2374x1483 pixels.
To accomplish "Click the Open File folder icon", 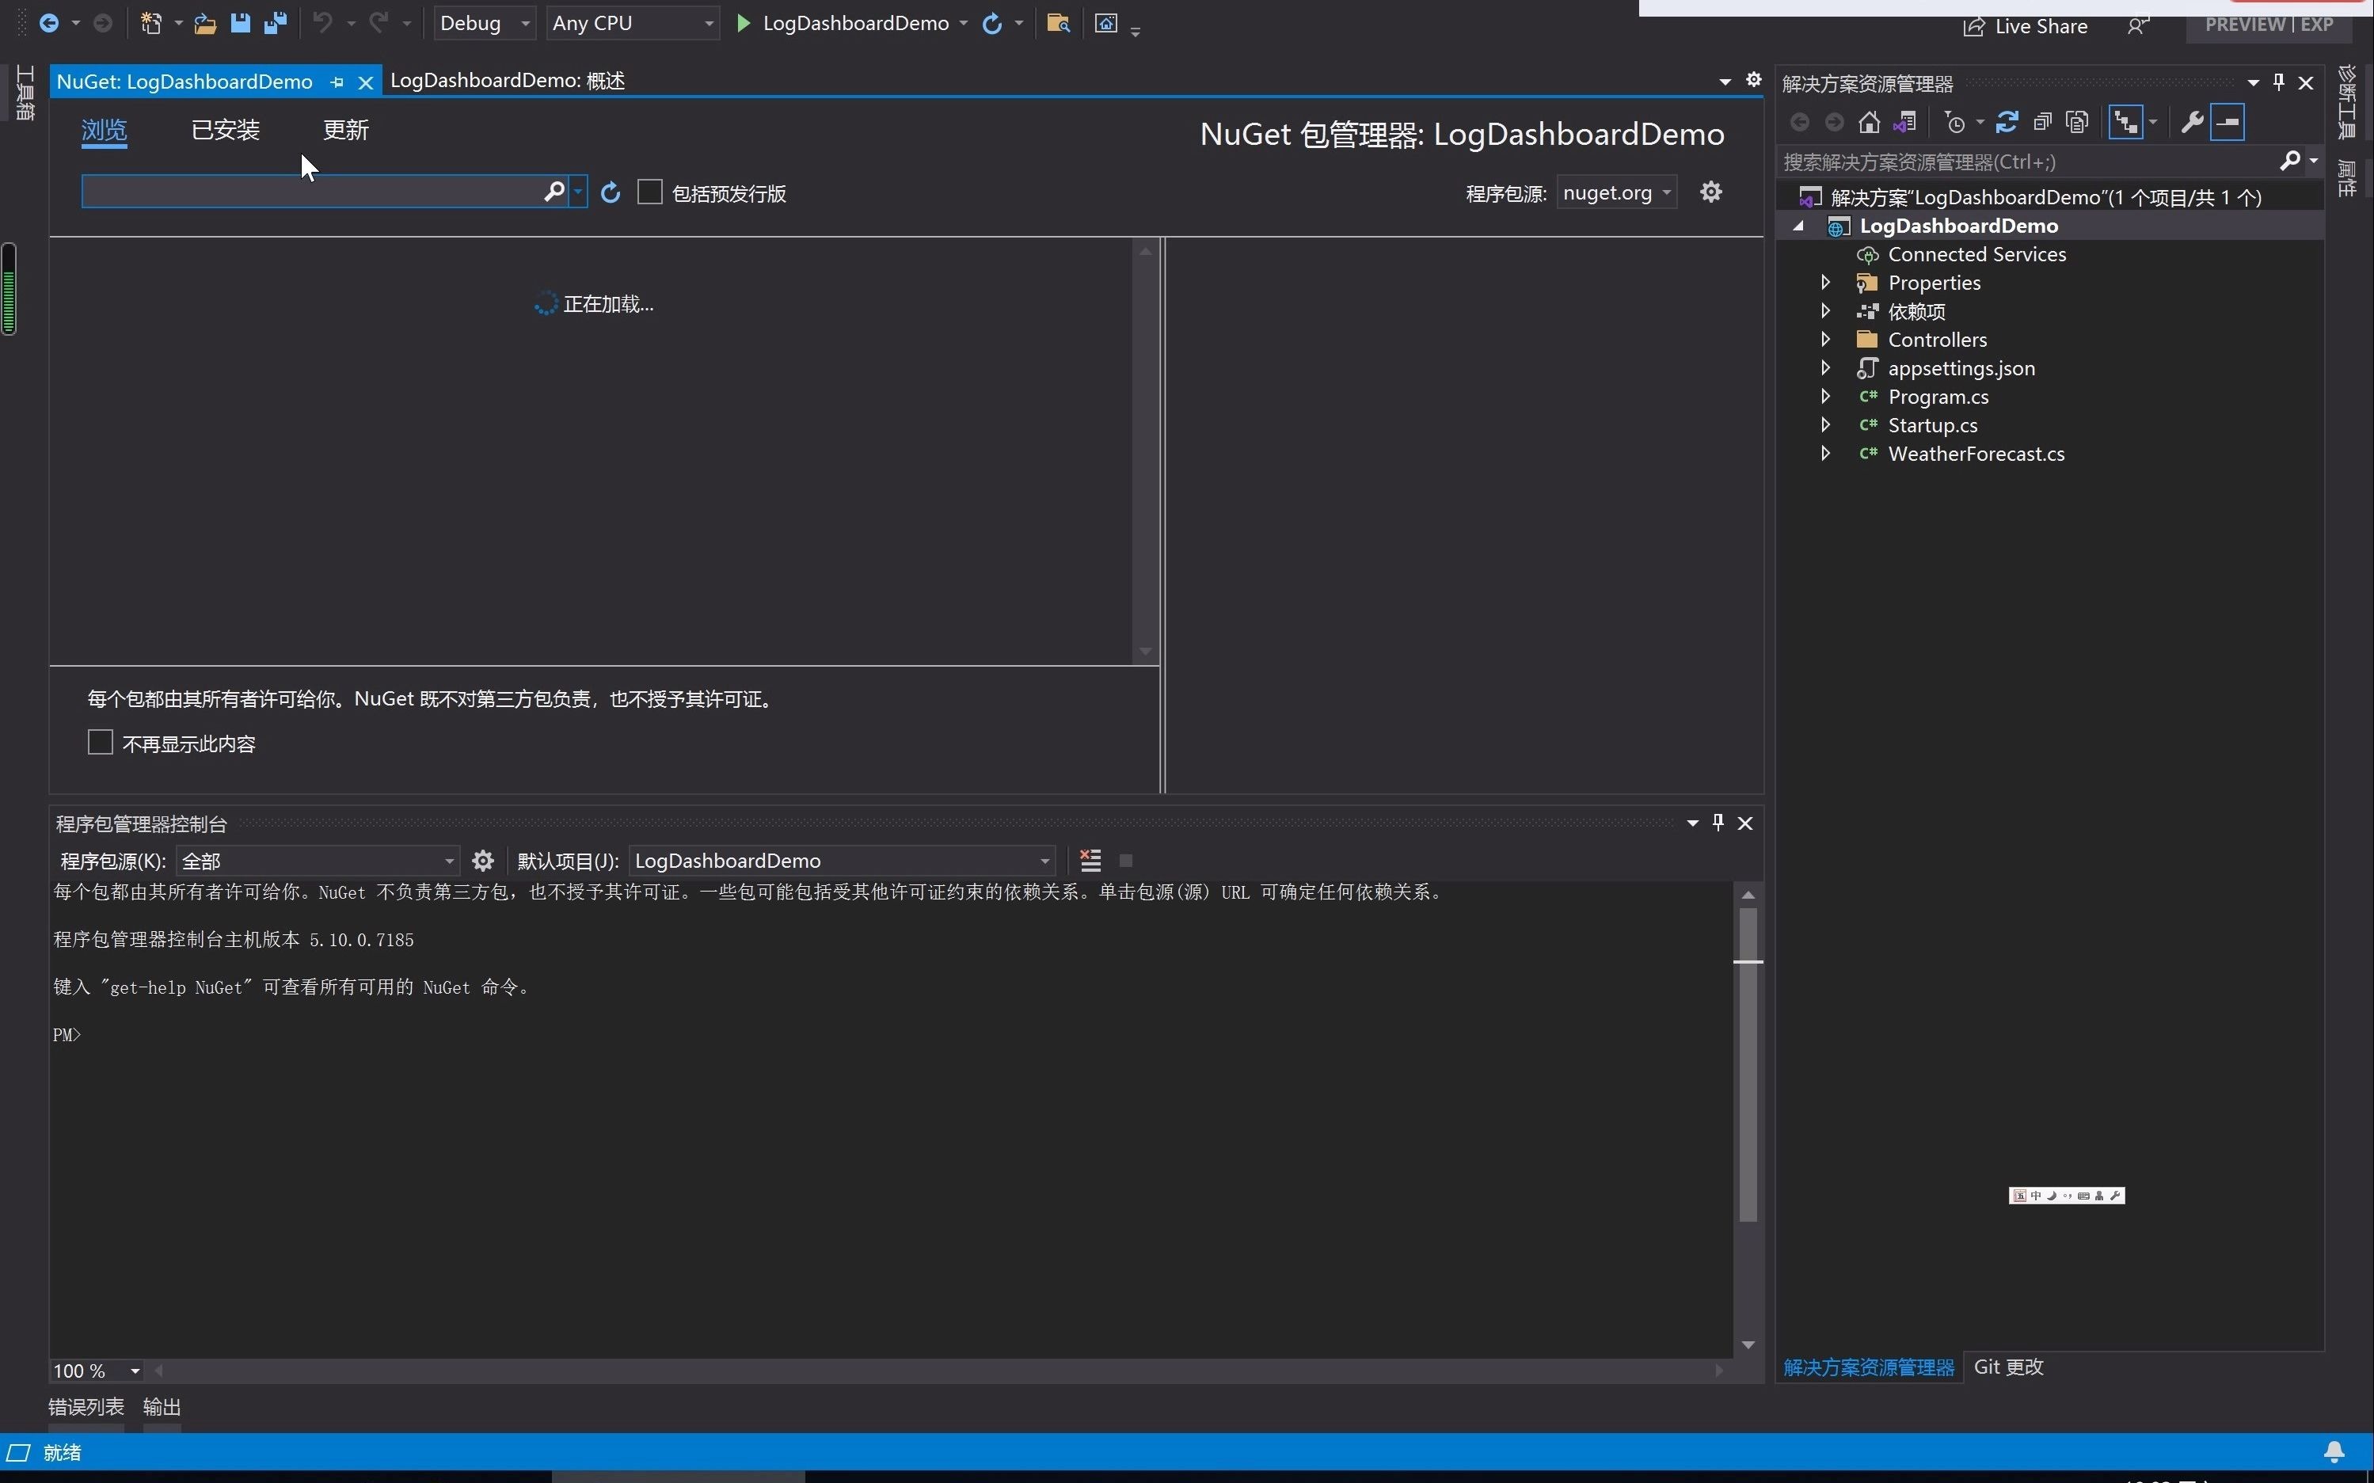I will 205,24.
